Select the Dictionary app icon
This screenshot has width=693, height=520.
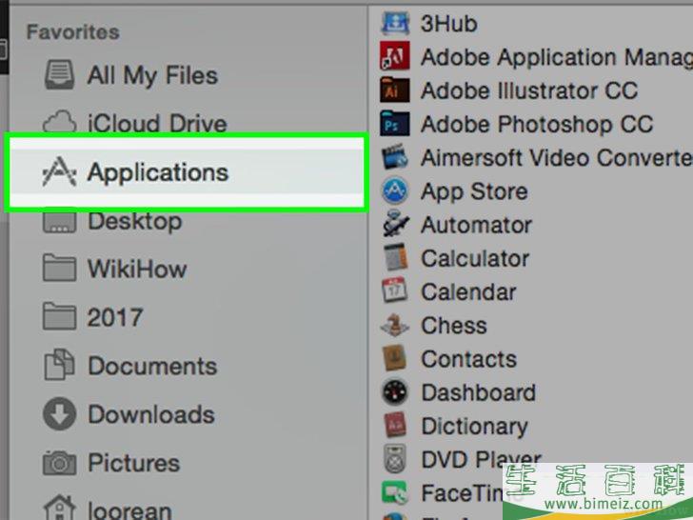395,425
